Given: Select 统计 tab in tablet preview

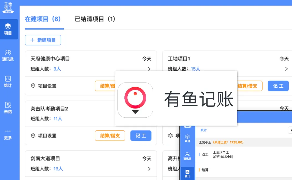Looking at the screenshot, I should point(204,130).
